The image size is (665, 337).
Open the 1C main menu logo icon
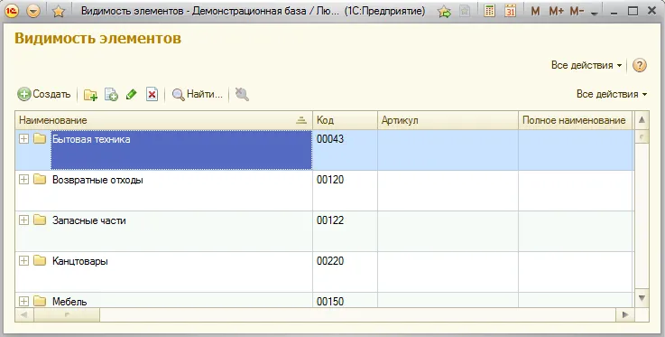tap(12, 11)
